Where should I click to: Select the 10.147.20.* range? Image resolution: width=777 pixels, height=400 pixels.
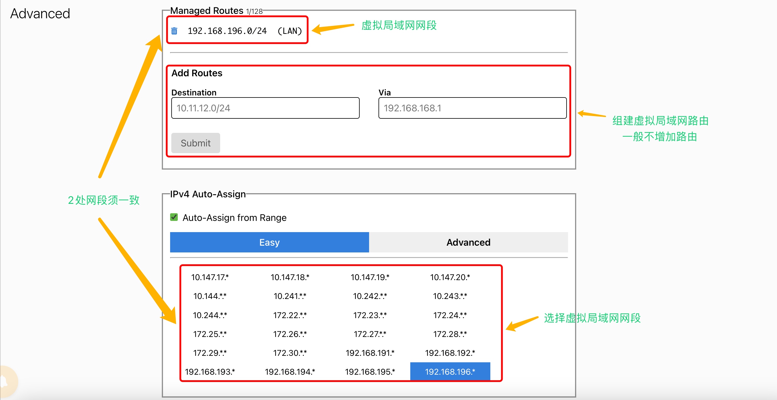coord(450,277)
